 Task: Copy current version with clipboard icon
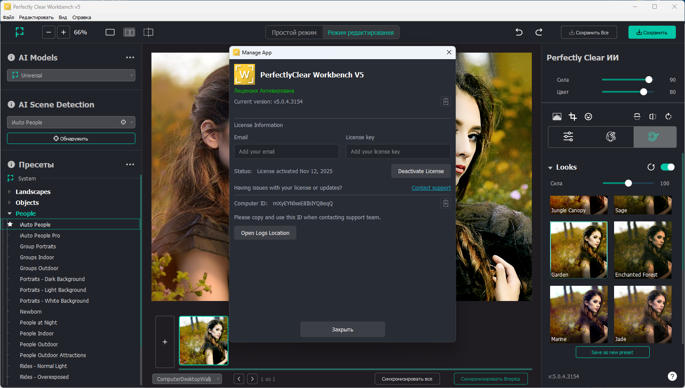click(446, 102)
